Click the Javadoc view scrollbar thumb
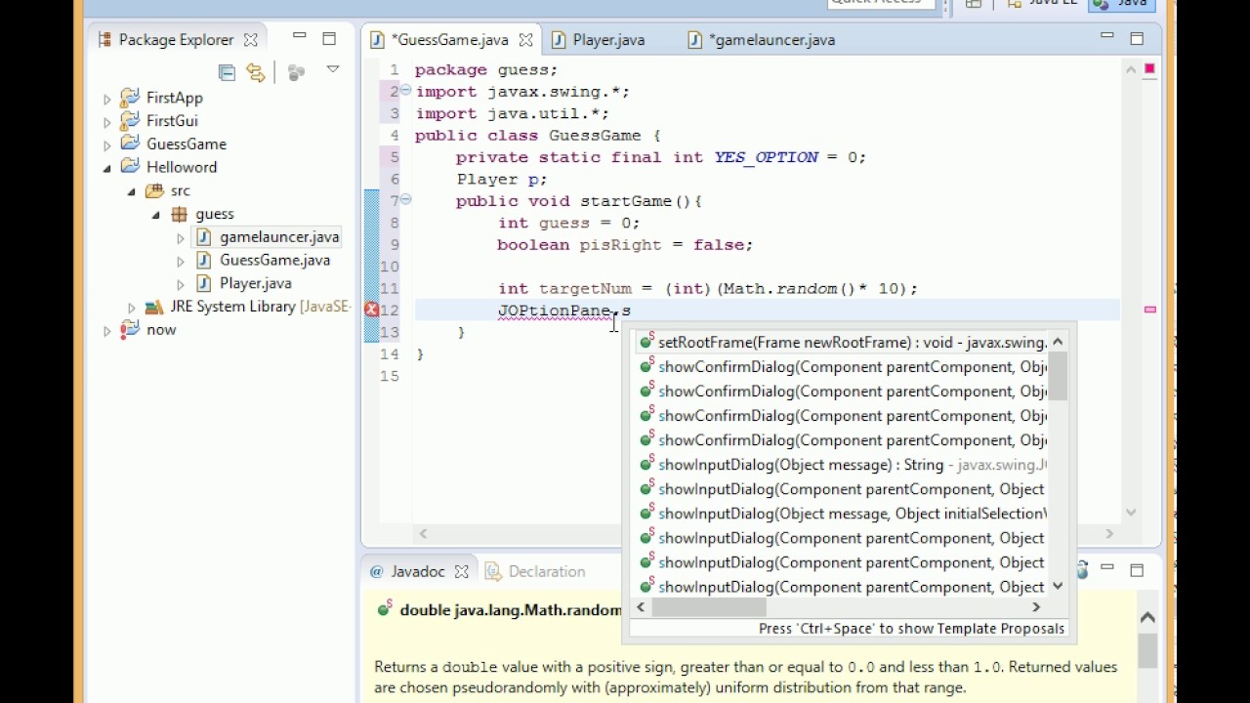1250x703 pixels. (x=1147, y=650)
